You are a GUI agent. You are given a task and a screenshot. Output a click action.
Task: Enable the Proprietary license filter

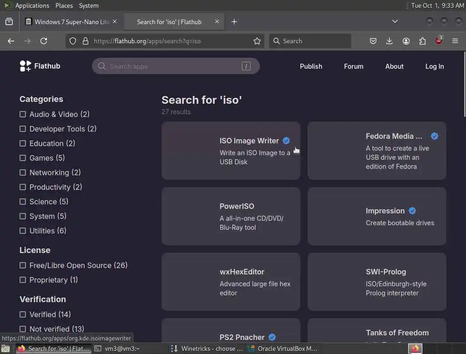click(23, 280)
